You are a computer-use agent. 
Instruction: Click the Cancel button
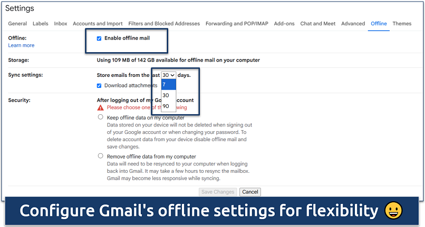tap(250, 192)
